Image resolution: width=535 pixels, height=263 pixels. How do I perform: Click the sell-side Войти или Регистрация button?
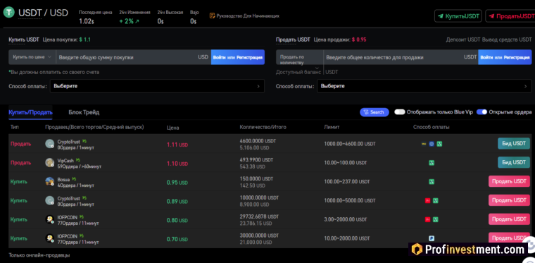point(505,57)
